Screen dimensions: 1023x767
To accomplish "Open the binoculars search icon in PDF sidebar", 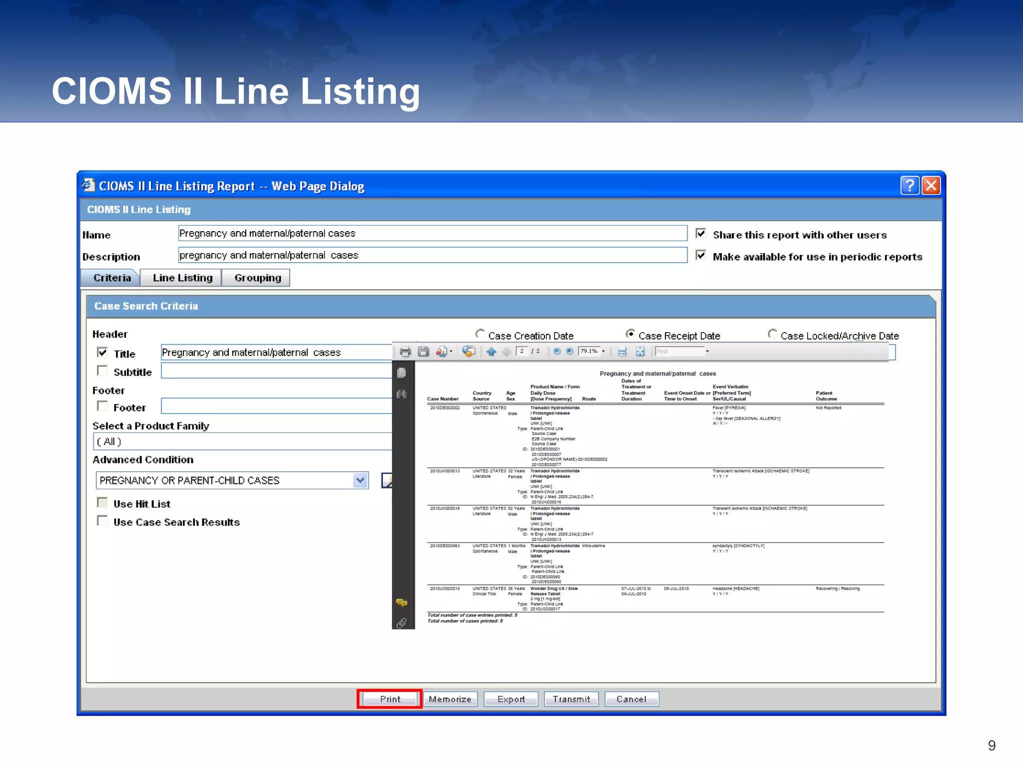I will [401, 394].
